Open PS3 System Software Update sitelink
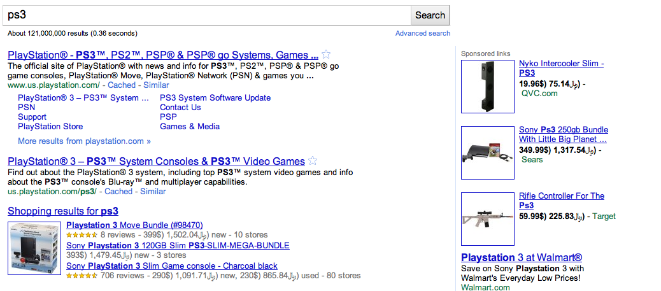This screenshot has height=291, width=661. point(215,98)
